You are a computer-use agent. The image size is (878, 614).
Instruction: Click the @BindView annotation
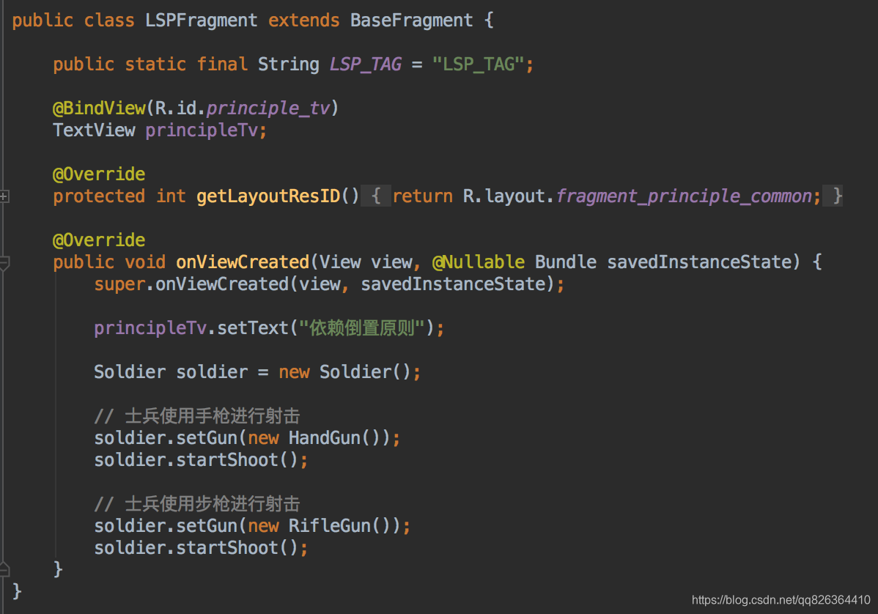tap(99, 108)
